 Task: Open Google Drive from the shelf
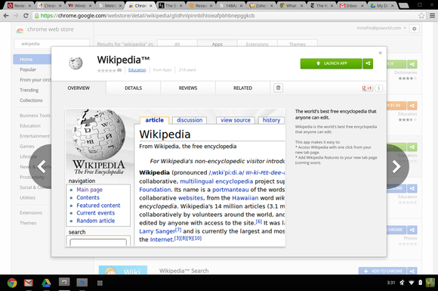pos(46,283)
